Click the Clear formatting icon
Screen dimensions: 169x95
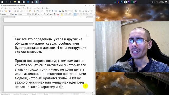point(54,14)
